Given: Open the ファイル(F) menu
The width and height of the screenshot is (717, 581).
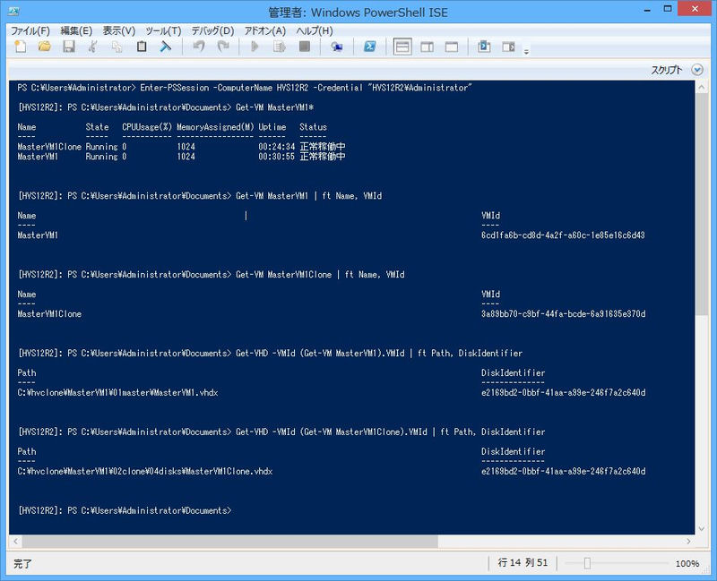Looking at the screenshot, I should [x=30, y=30].
